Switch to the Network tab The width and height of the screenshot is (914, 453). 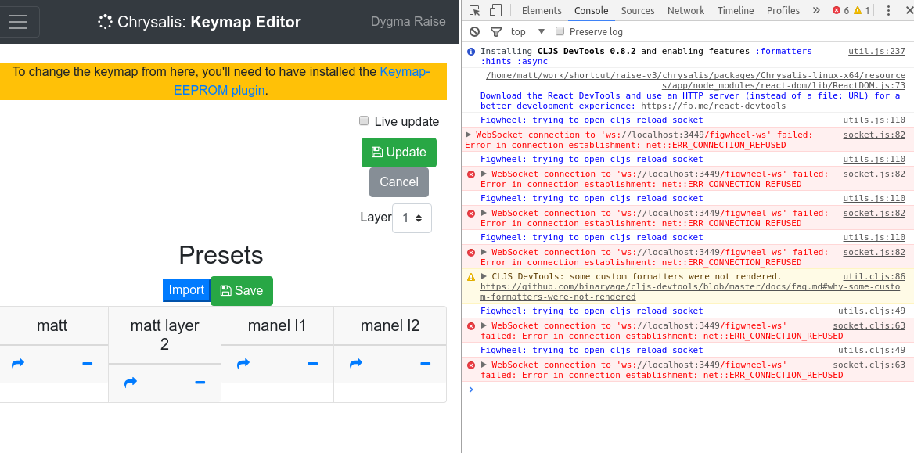point(685,10)
